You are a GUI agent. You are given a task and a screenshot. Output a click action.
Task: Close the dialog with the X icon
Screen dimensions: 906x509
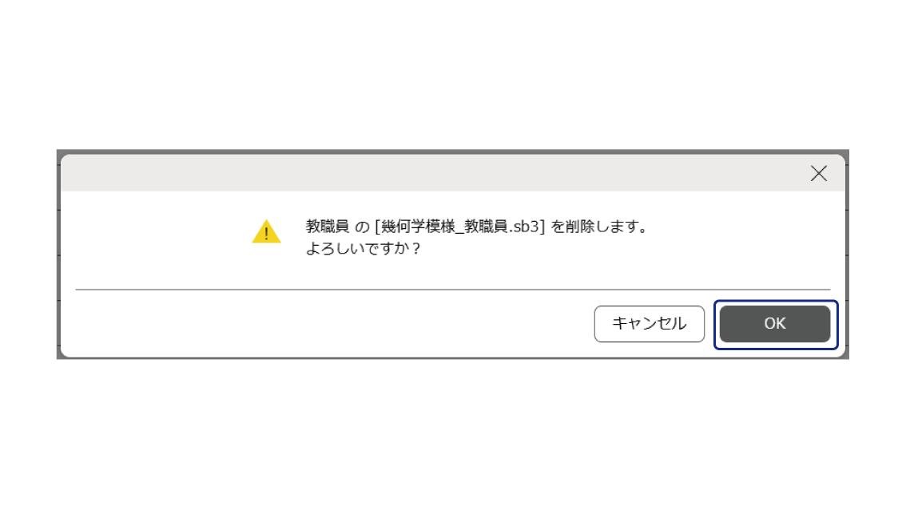tap(819, 173)
